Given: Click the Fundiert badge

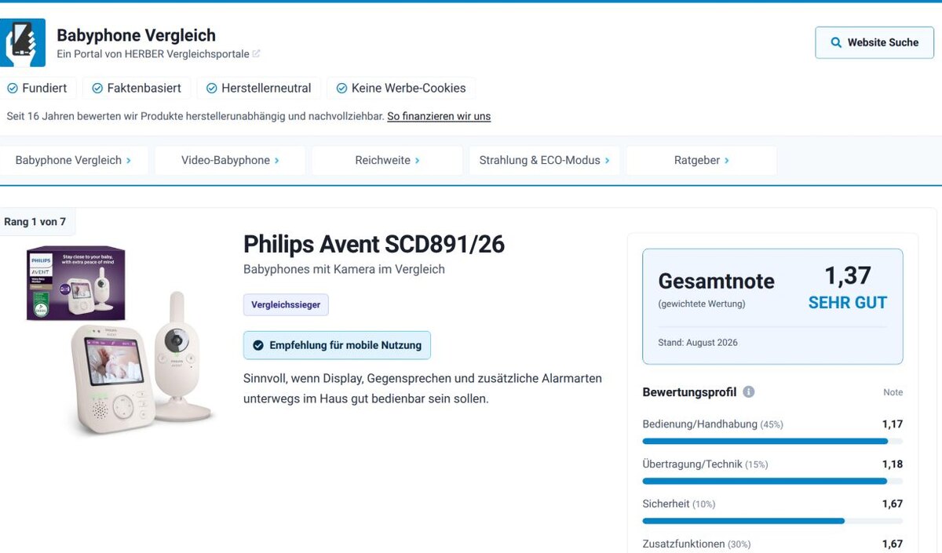Looking at the screenshot, I should pyautogui.click(x=37, y=88).
